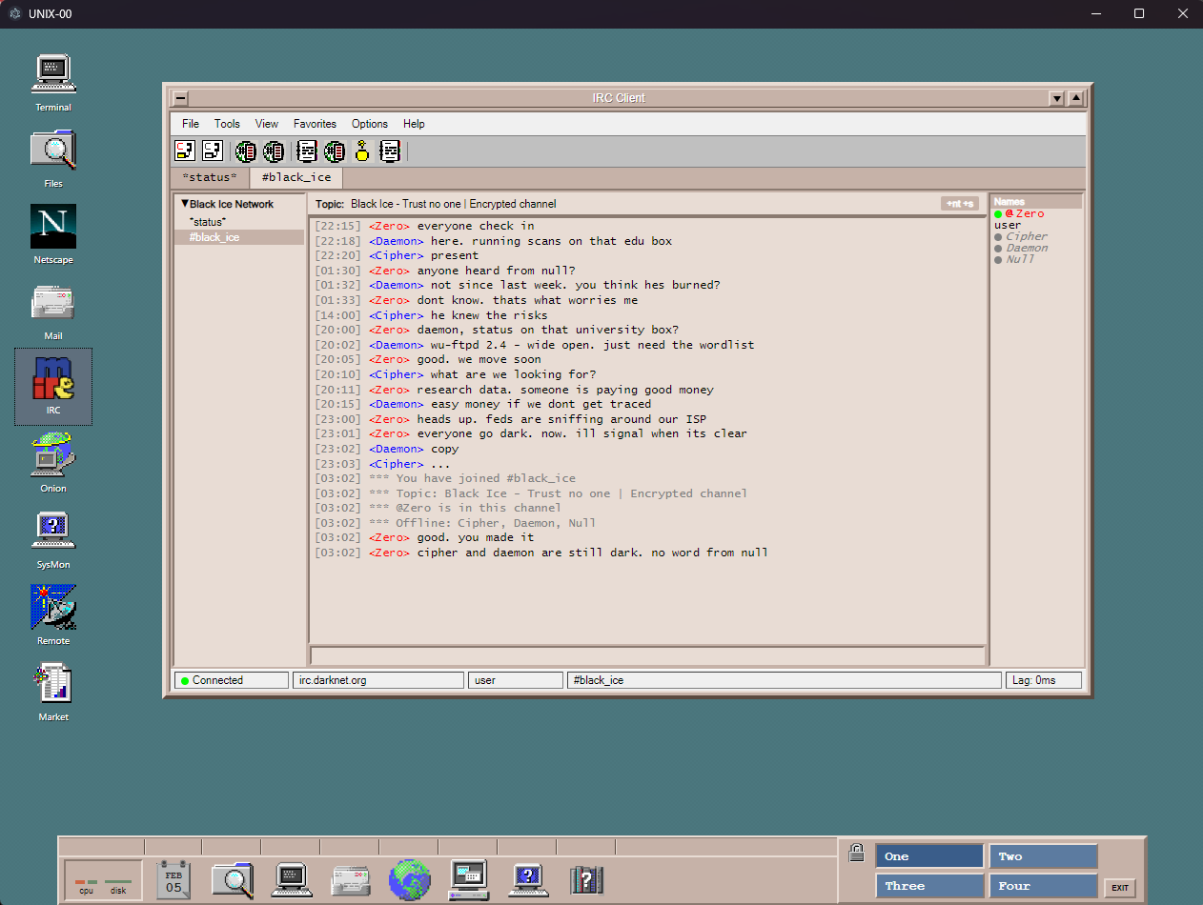
Task: Open the channels list toolbar icon
Action: (x=245, y=151)
